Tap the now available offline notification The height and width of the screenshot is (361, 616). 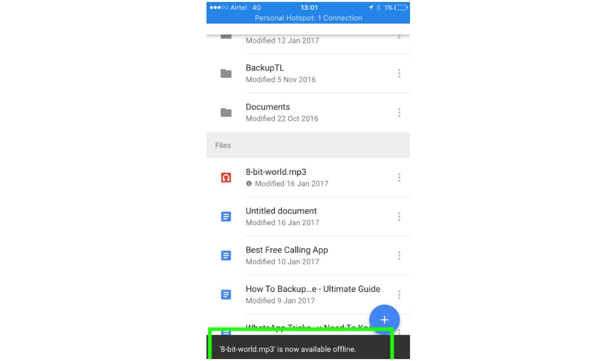pos(308,348)
